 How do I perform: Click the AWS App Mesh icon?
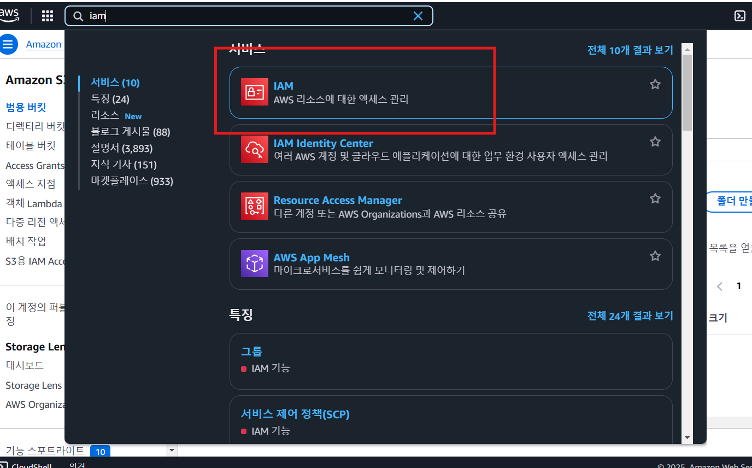[x=255, y=264]
